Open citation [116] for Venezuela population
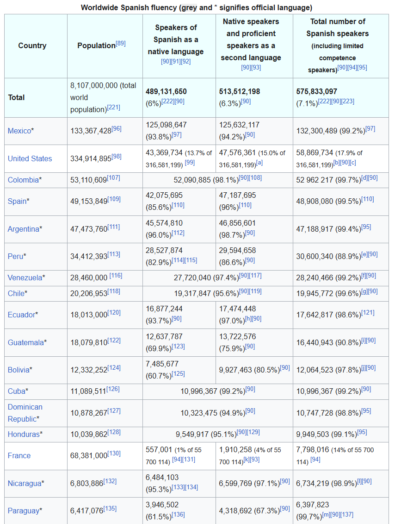This screenshot has width=395, height=524. pos(116,276)
